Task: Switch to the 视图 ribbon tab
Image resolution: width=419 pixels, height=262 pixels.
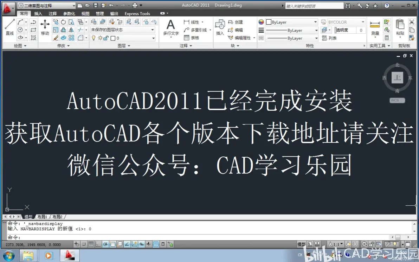Action: pyautogui.click(x=85, y=13)
